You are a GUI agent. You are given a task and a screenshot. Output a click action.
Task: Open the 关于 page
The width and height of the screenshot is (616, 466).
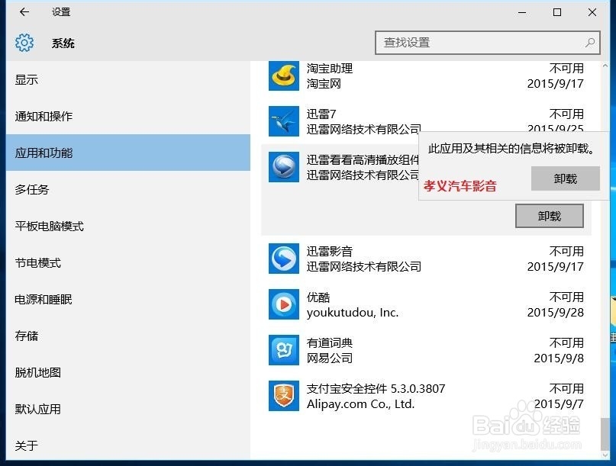click(128, 445)
